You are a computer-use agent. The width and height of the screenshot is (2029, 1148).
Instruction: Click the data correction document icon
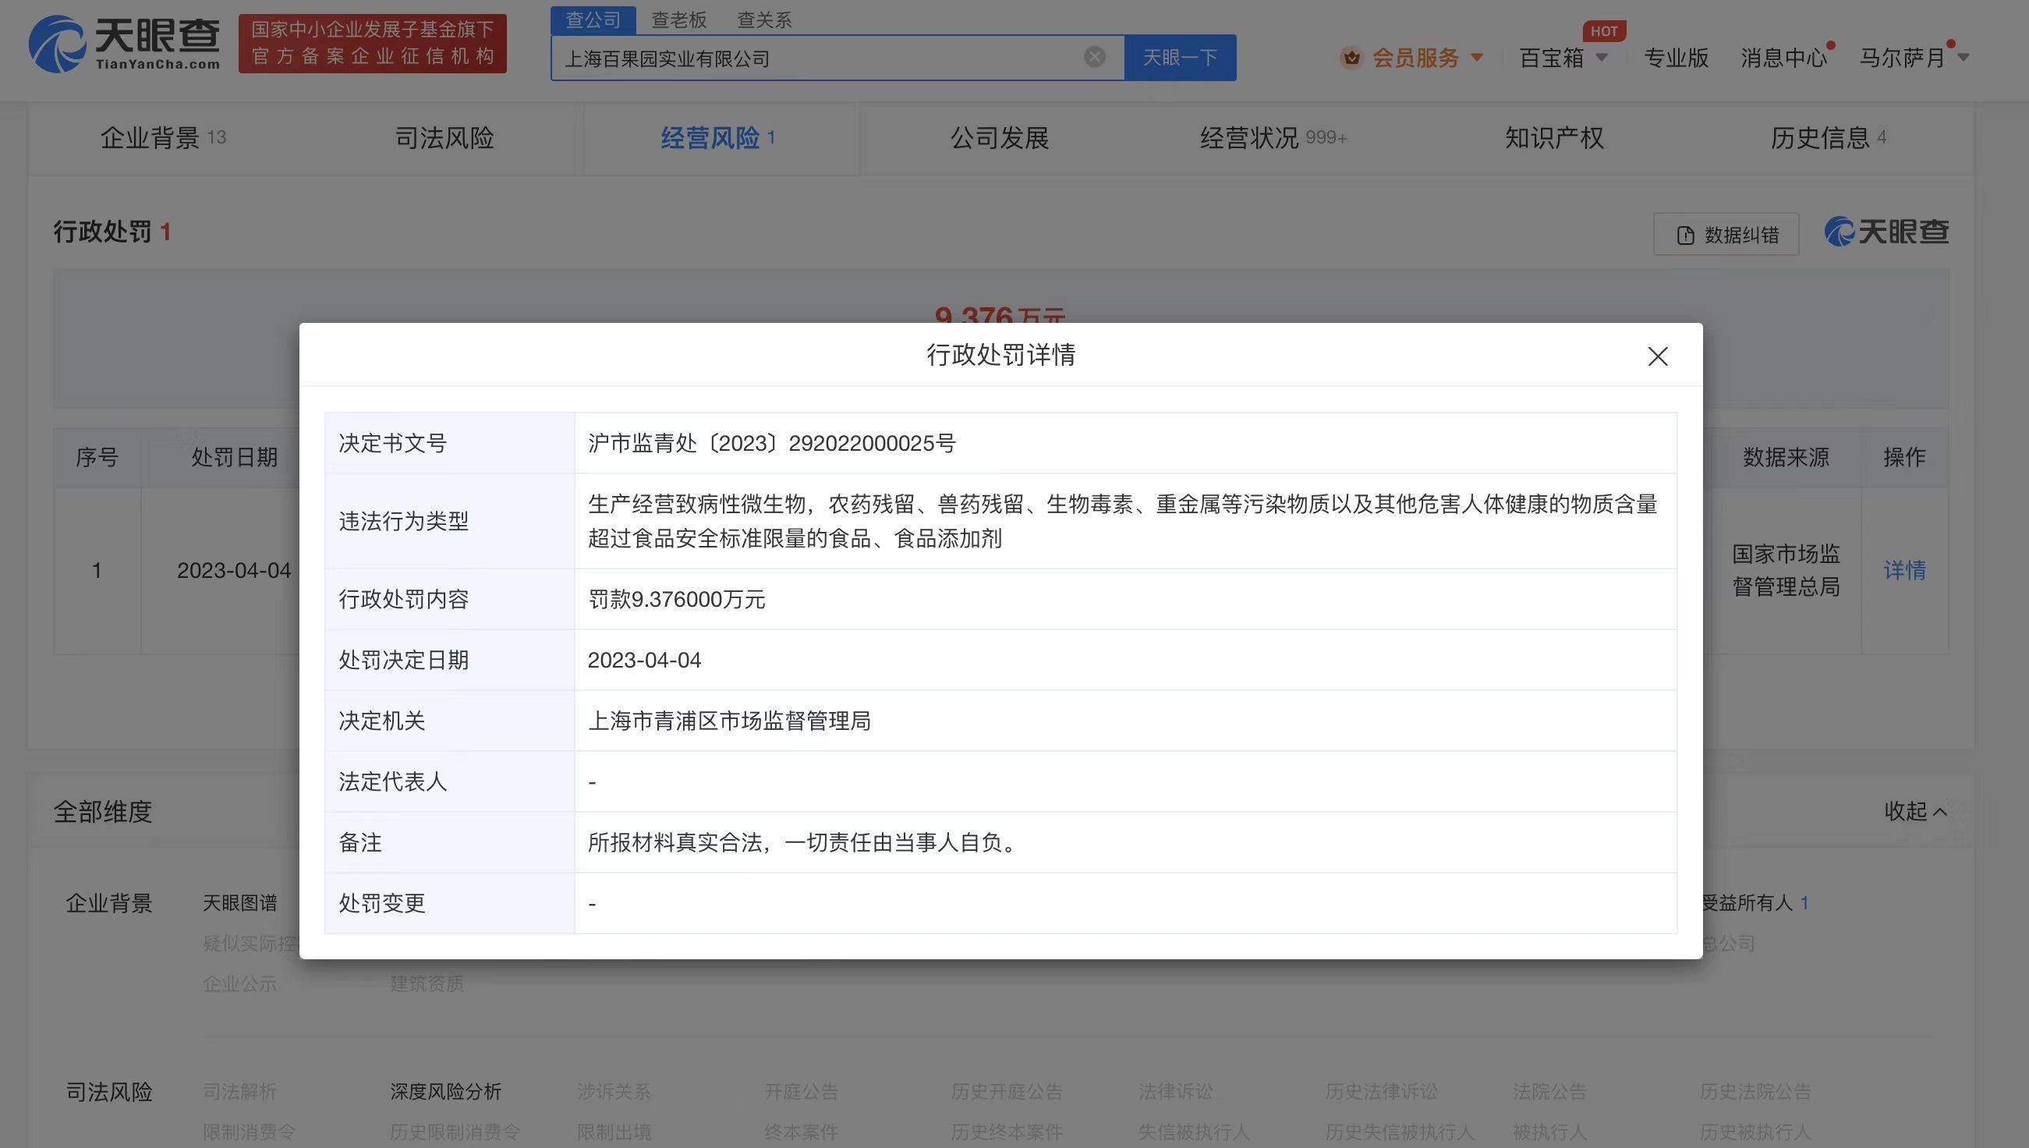(x=1685, y=235)
